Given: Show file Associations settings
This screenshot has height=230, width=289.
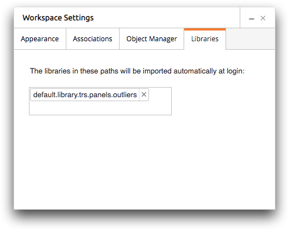Looking at the screenshot, I should tap(92, 39).
